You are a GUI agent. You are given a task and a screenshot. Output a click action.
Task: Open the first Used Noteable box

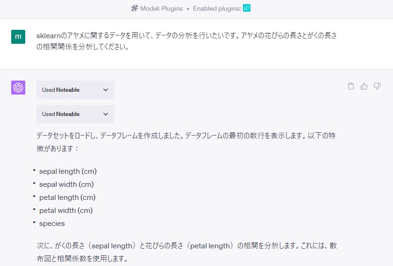click(x=76, y=90)
